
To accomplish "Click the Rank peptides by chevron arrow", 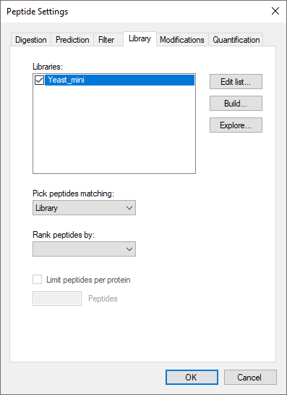I will pos(129,249).
